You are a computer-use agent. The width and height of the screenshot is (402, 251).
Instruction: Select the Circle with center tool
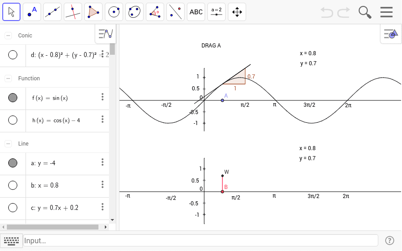tap(114, 12)
